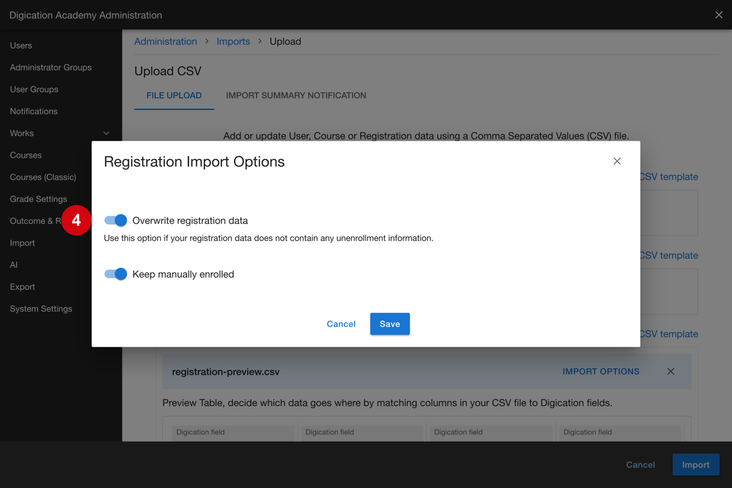This screenshot has height=488, width=732.
Task: Select second Digication field column dropdown
Action: tap(362, 432)
